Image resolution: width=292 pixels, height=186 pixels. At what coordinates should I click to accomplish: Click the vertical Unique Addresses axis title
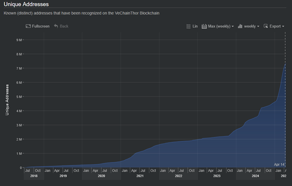7,100
